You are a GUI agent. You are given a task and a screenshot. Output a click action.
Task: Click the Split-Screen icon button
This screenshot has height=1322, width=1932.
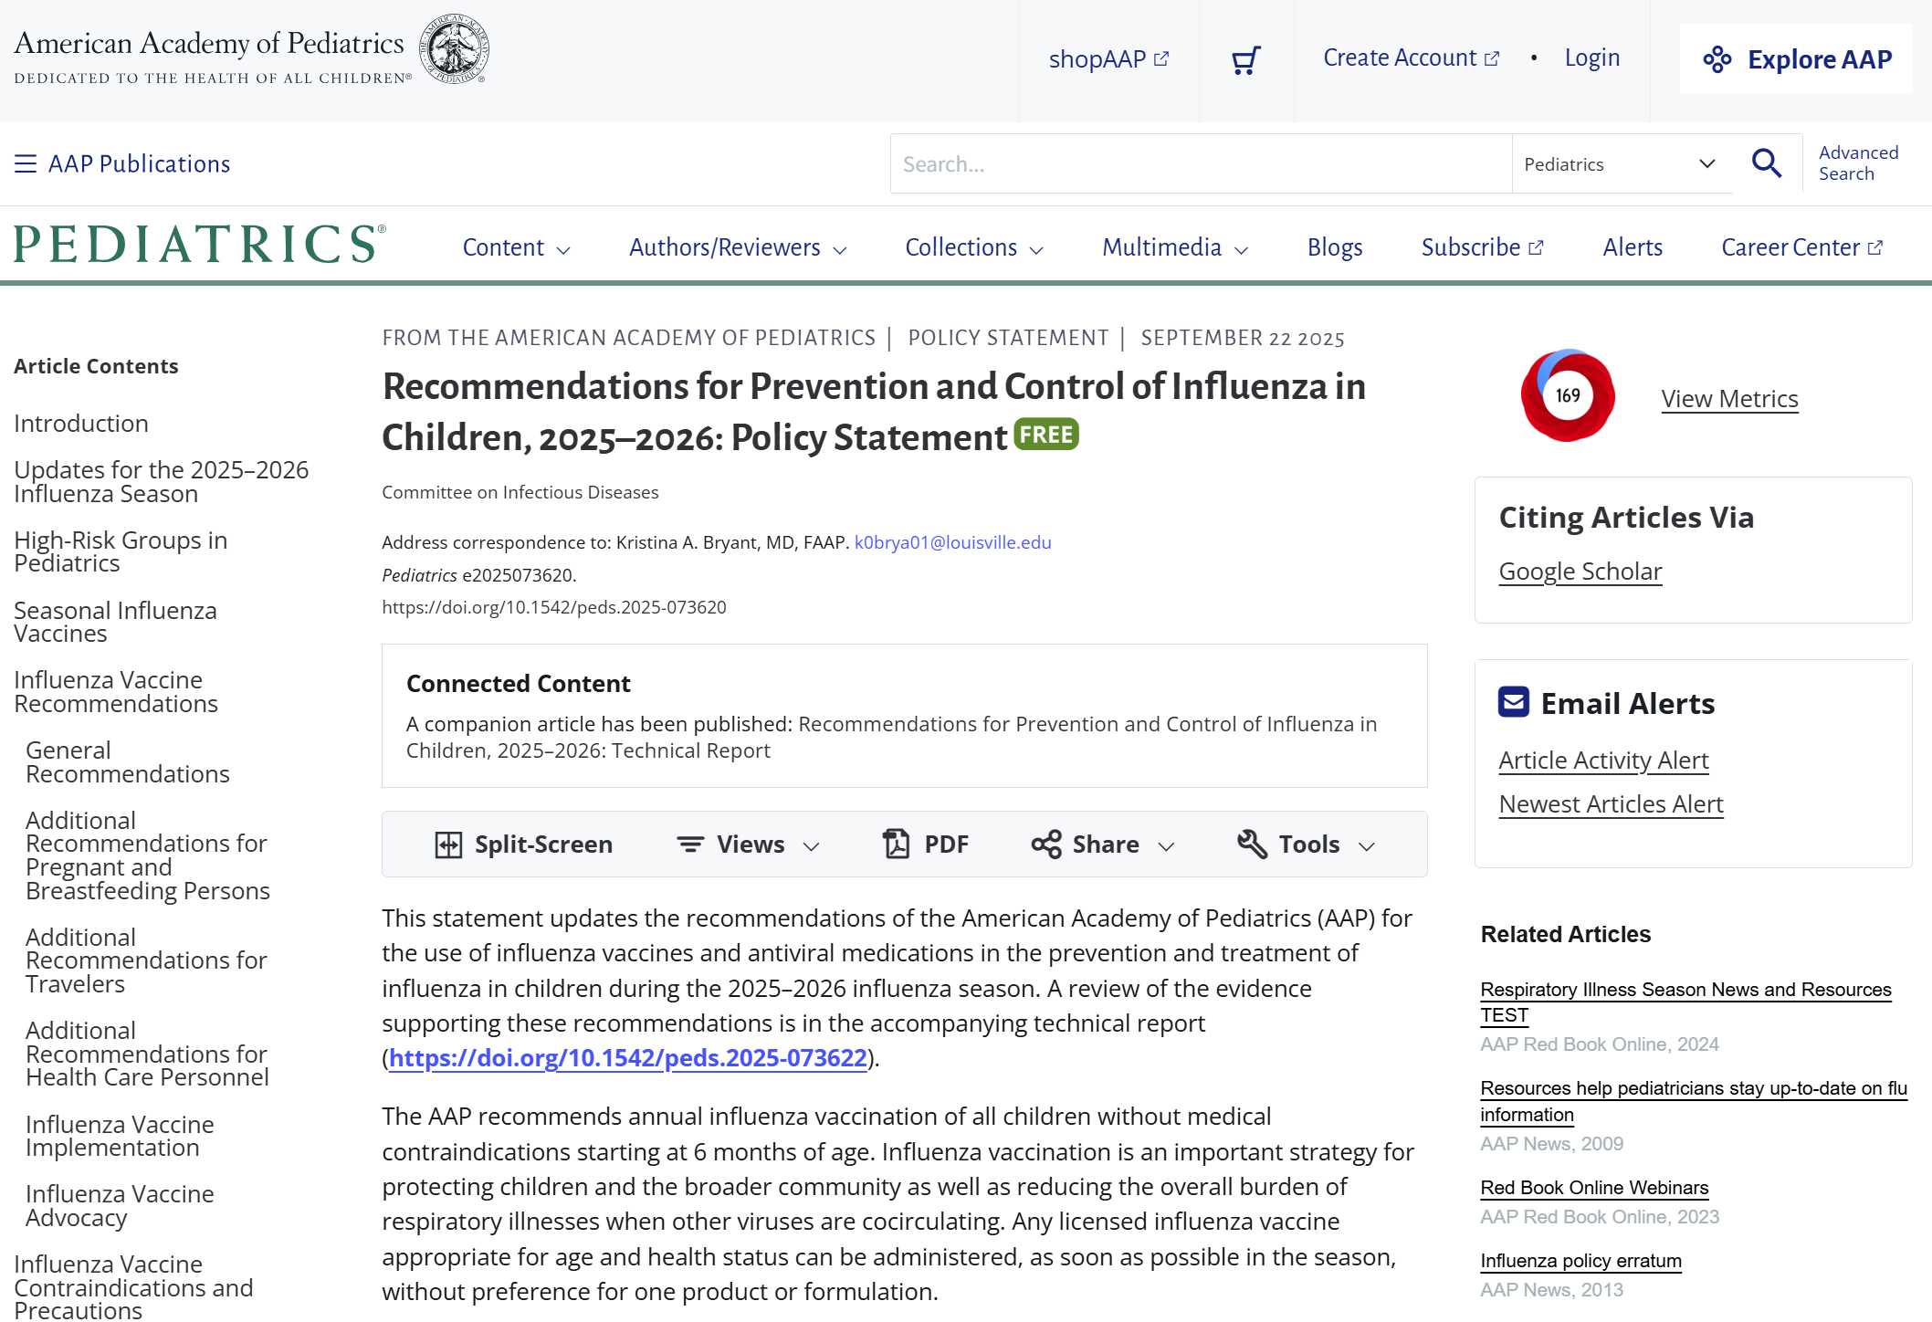tap(448, 845)
